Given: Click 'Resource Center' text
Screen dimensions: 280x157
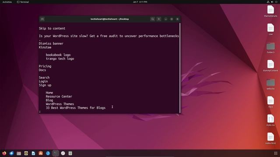Looking at the screenshot, I should 59,96.
